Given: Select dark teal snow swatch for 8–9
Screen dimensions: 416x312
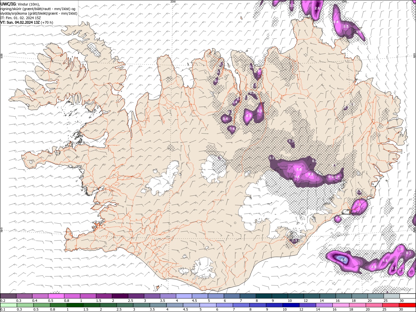Looking at the screenshot, I should point(264,296).
